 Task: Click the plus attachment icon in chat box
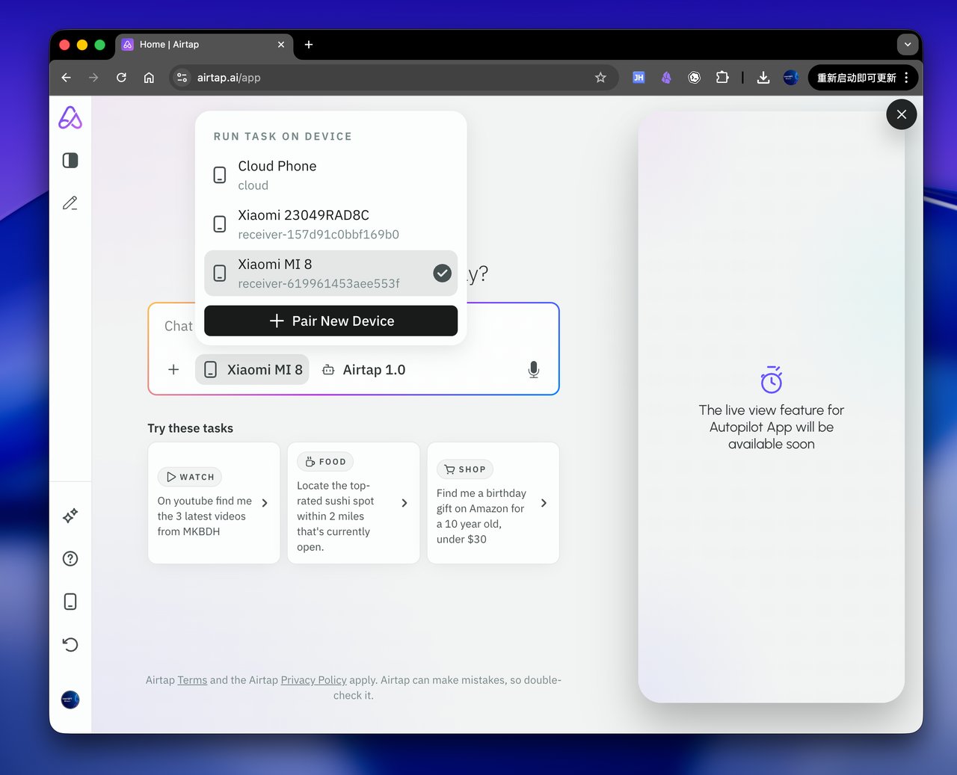pos(173,369)
